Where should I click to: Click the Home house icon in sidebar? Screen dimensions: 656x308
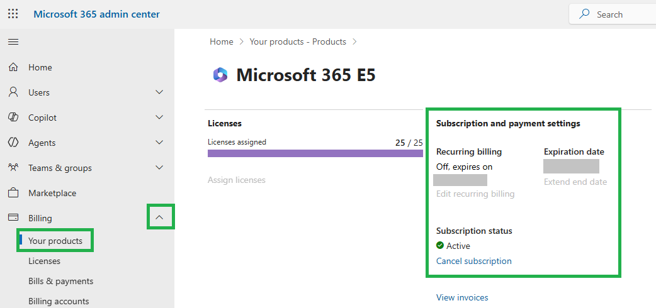coord(13,67)
